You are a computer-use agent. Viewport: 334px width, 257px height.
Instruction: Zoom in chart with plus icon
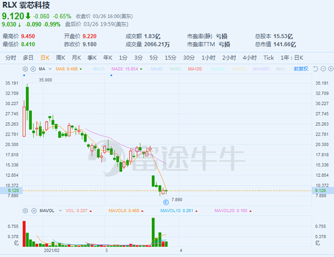330,69
